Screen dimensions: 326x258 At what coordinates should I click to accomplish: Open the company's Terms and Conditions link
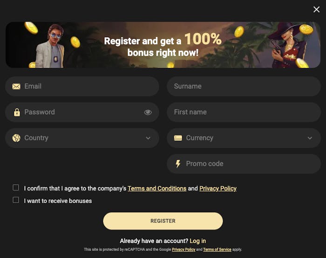coord(157,189)
